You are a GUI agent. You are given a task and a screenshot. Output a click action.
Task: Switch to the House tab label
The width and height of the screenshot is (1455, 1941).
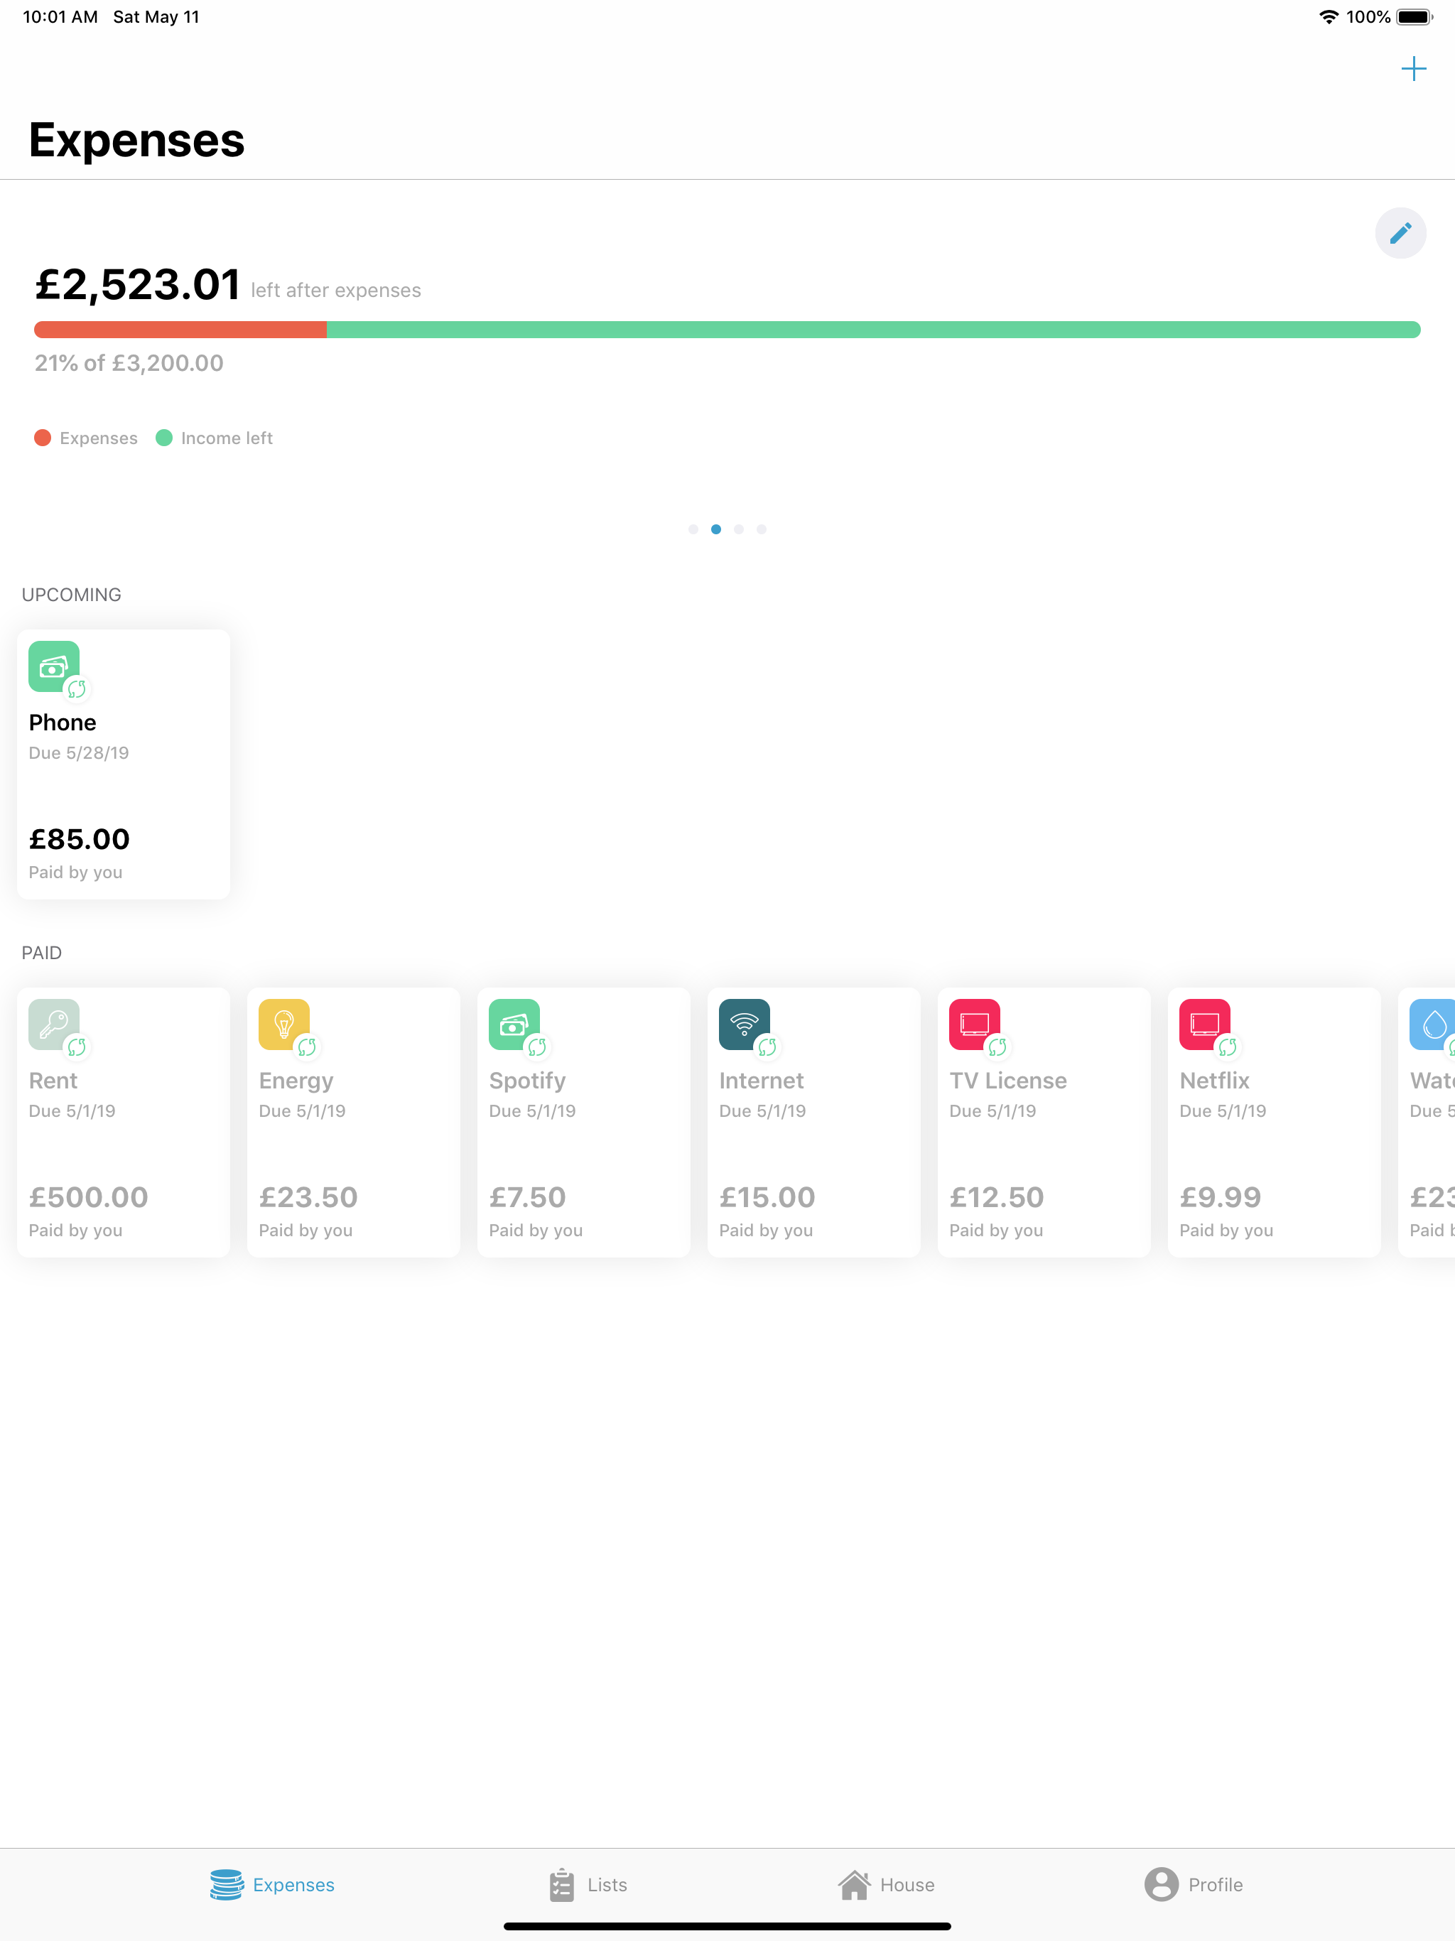pos(907,1885)
